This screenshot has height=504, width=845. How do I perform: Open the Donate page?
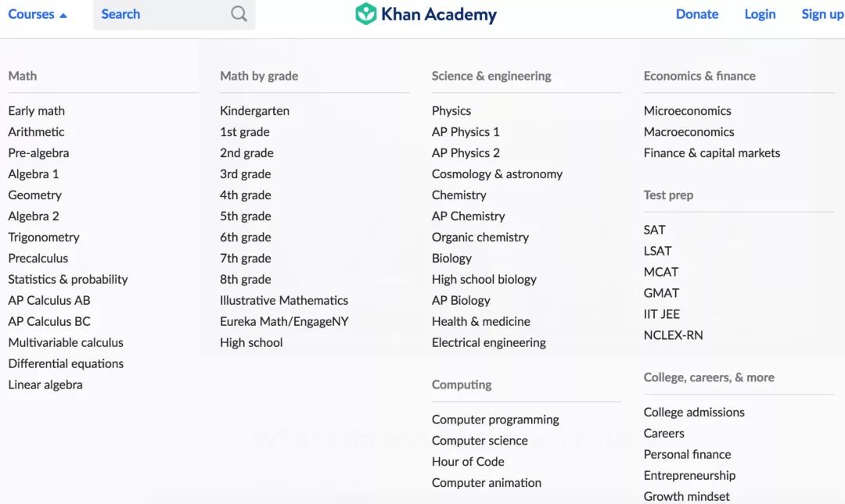coord(696,14)
